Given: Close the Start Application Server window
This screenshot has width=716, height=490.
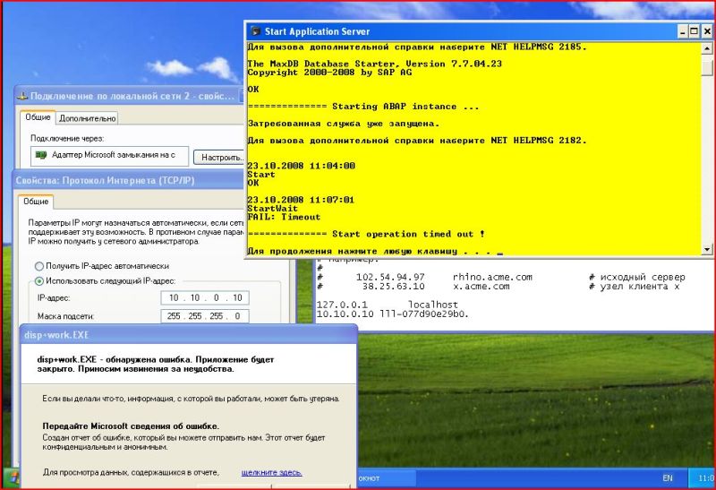Looking at the screenshot, I should (706, 31).
